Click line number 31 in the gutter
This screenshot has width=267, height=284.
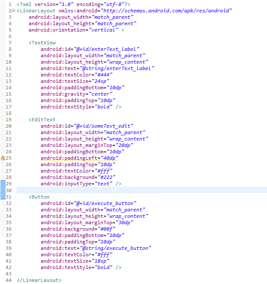coord(9,197)
